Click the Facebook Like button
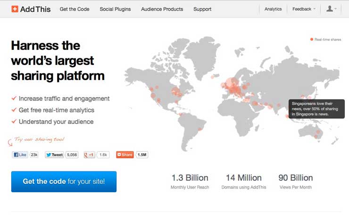 20,155
